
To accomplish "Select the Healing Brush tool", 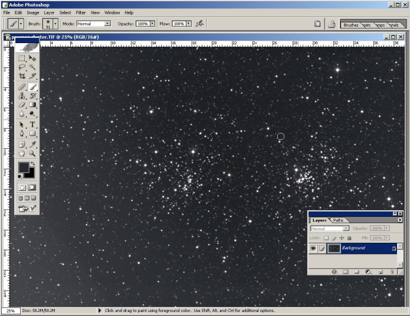I will click(22, 87).
